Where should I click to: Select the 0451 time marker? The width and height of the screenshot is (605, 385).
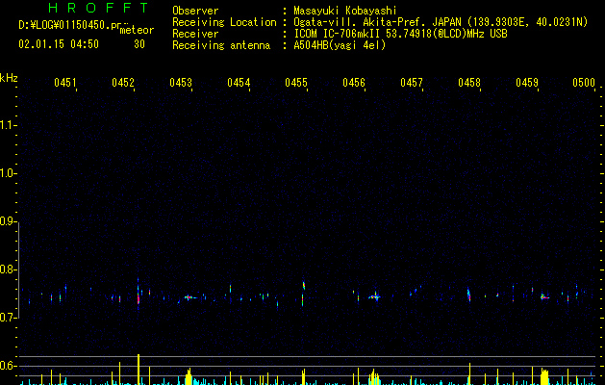coord(64,83)
